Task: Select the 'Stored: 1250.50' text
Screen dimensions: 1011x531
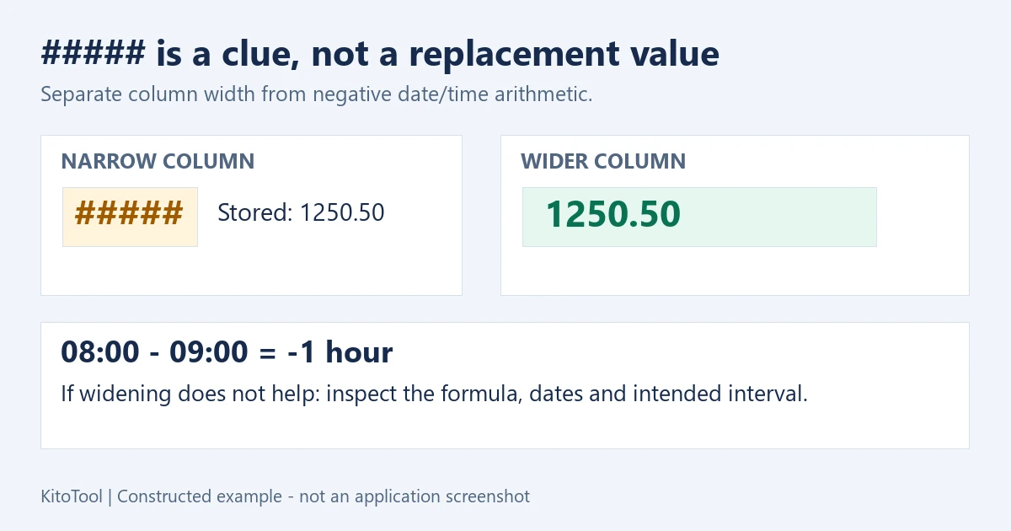Action: (301, 212)
